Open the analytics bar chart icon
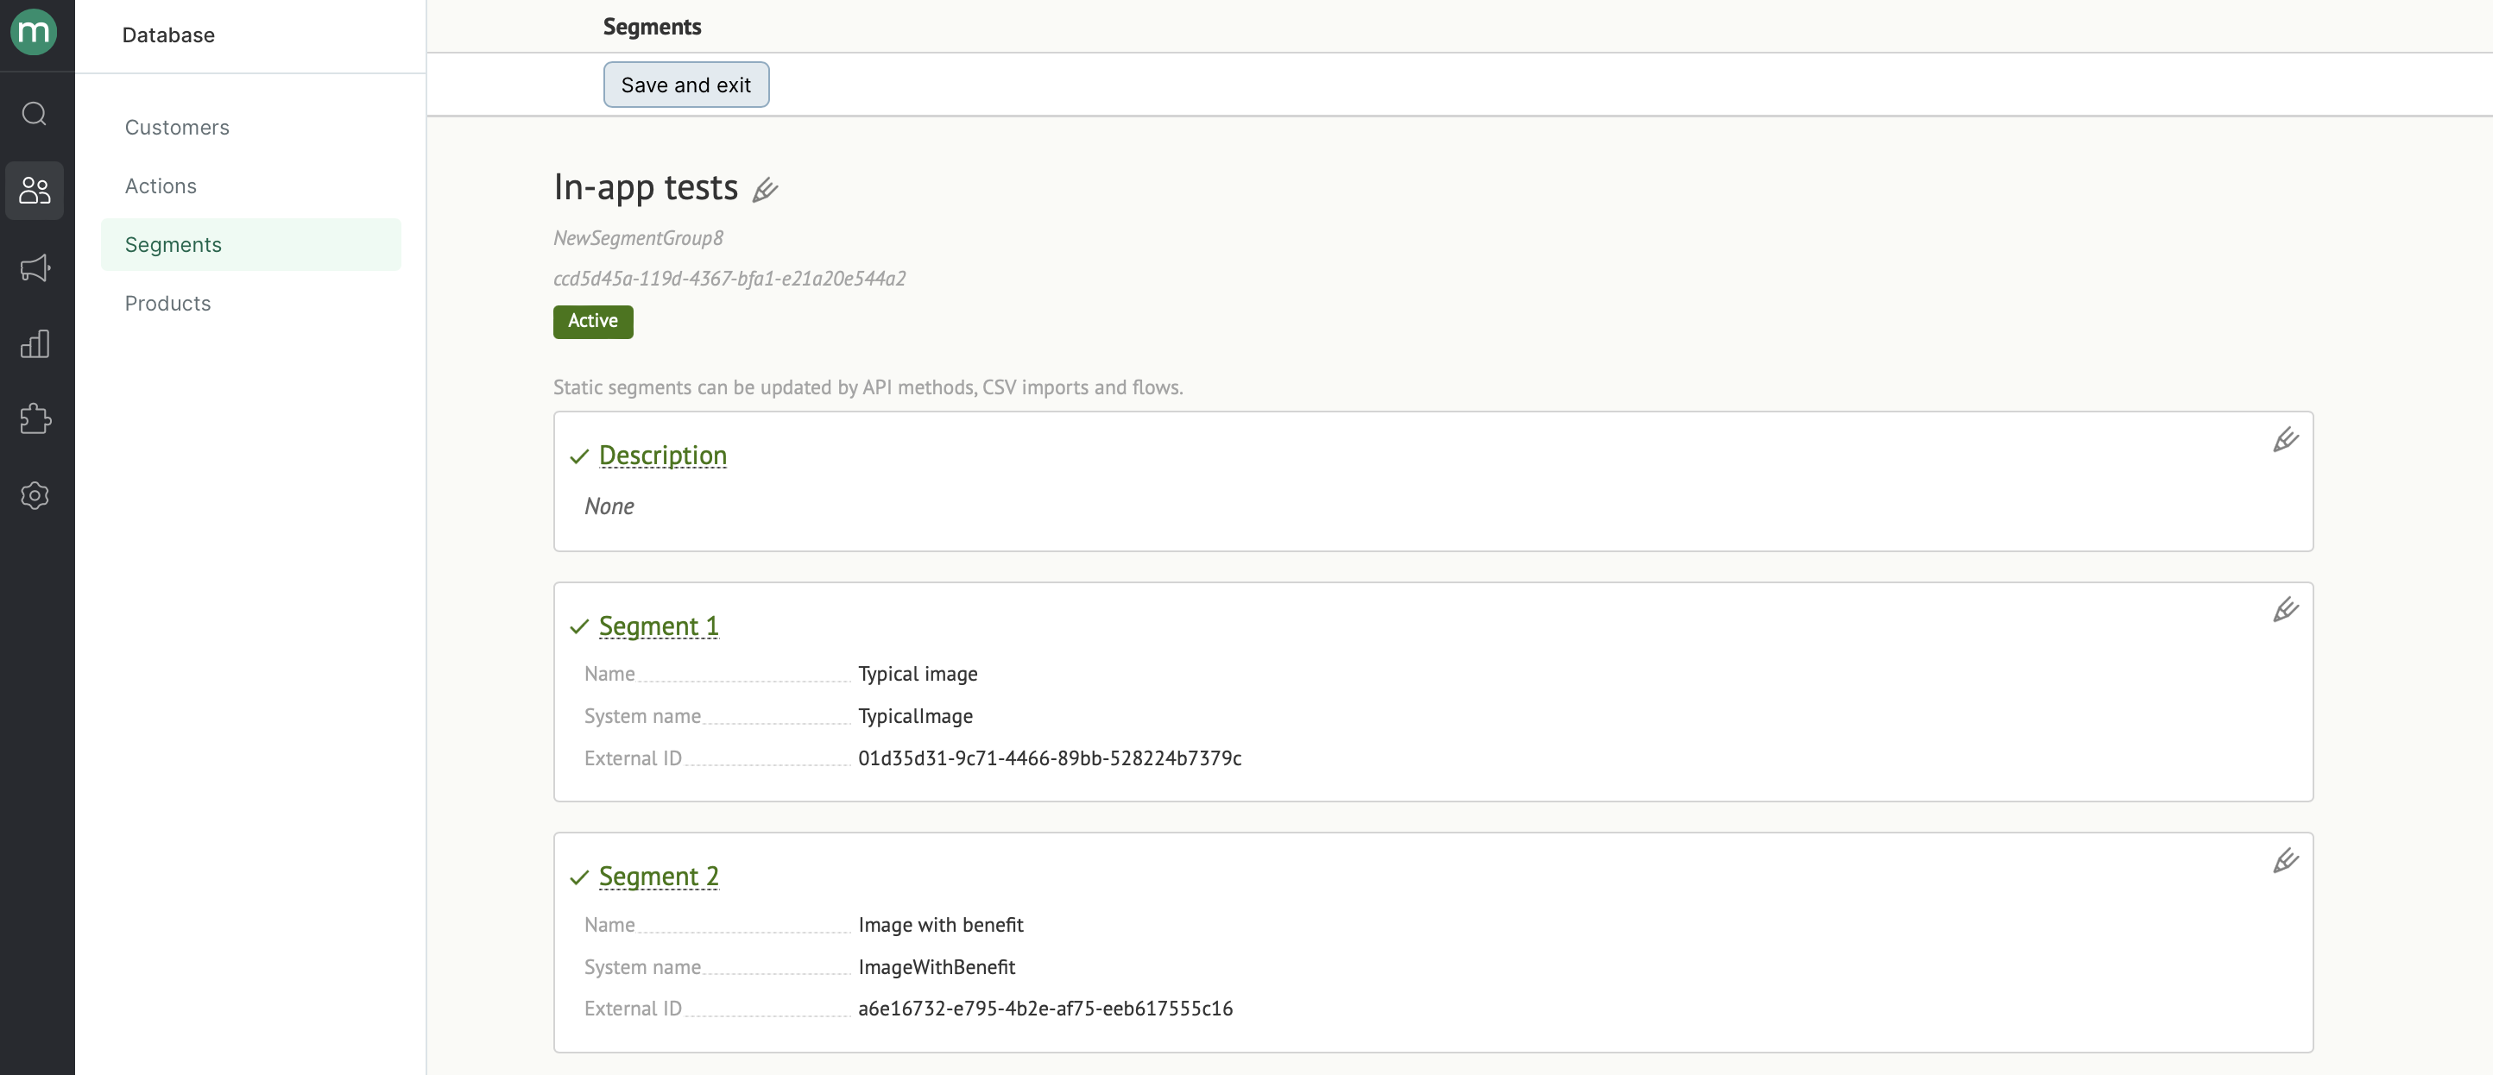 click(x=35, y=343)
